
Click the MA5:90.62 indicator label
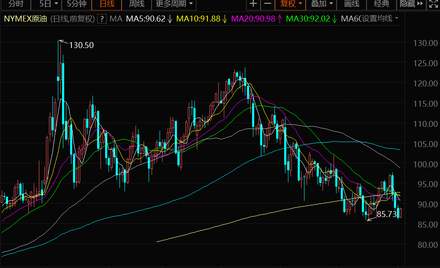click(146, 19)
